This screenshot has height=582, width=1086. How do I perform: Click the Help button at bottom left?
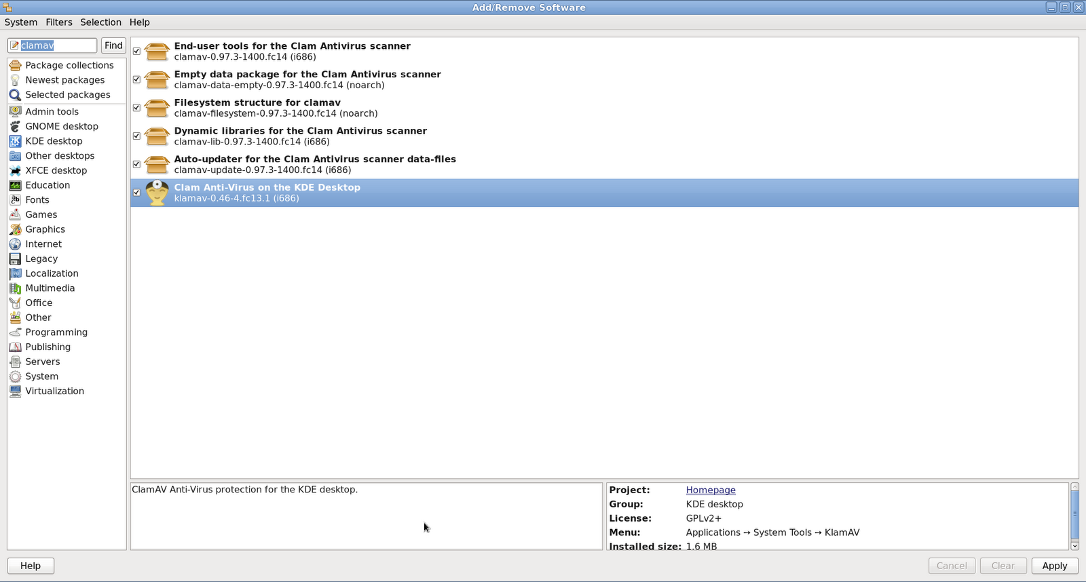pyautogui.click(x=31, y=566)
